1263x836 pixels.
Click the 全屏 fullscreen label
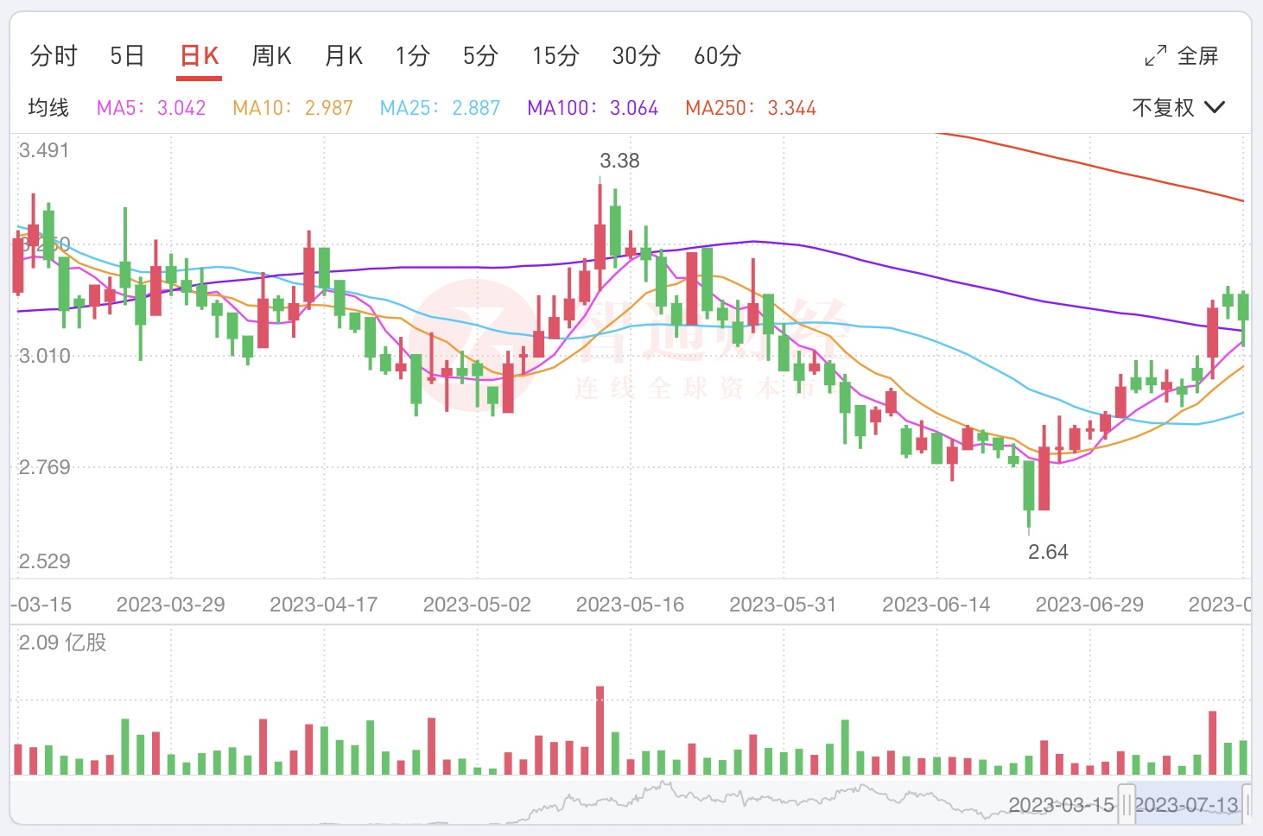(1198, 56)
